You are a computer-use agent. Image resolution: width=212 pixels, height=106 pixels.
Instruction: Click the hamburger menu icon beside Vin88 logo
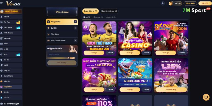[1, 3]
